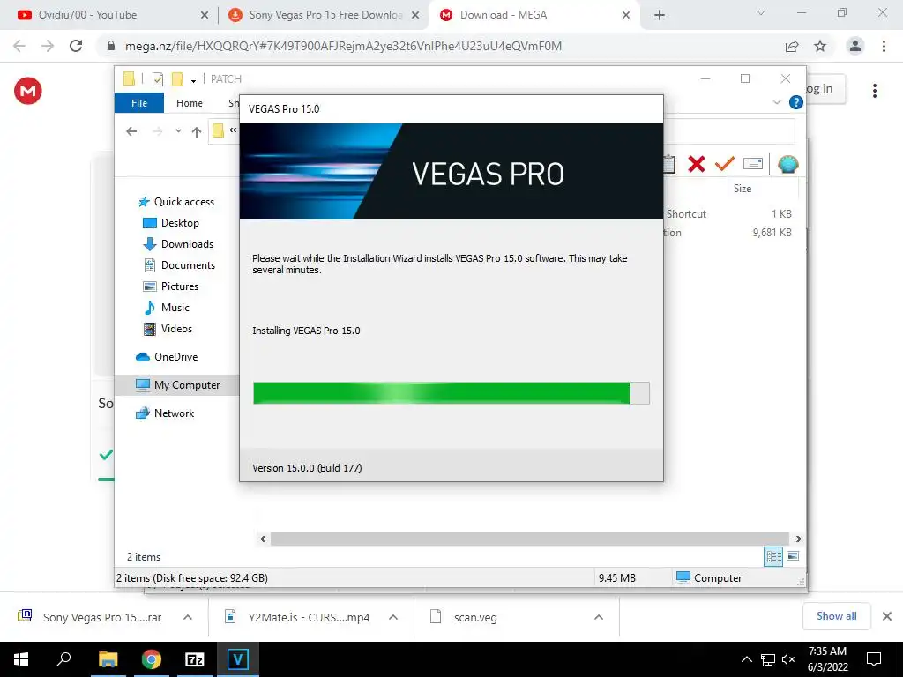Click Explorer horizontal scrollbar track
This screenshot has height=677, width=903.
pos(530,539)
